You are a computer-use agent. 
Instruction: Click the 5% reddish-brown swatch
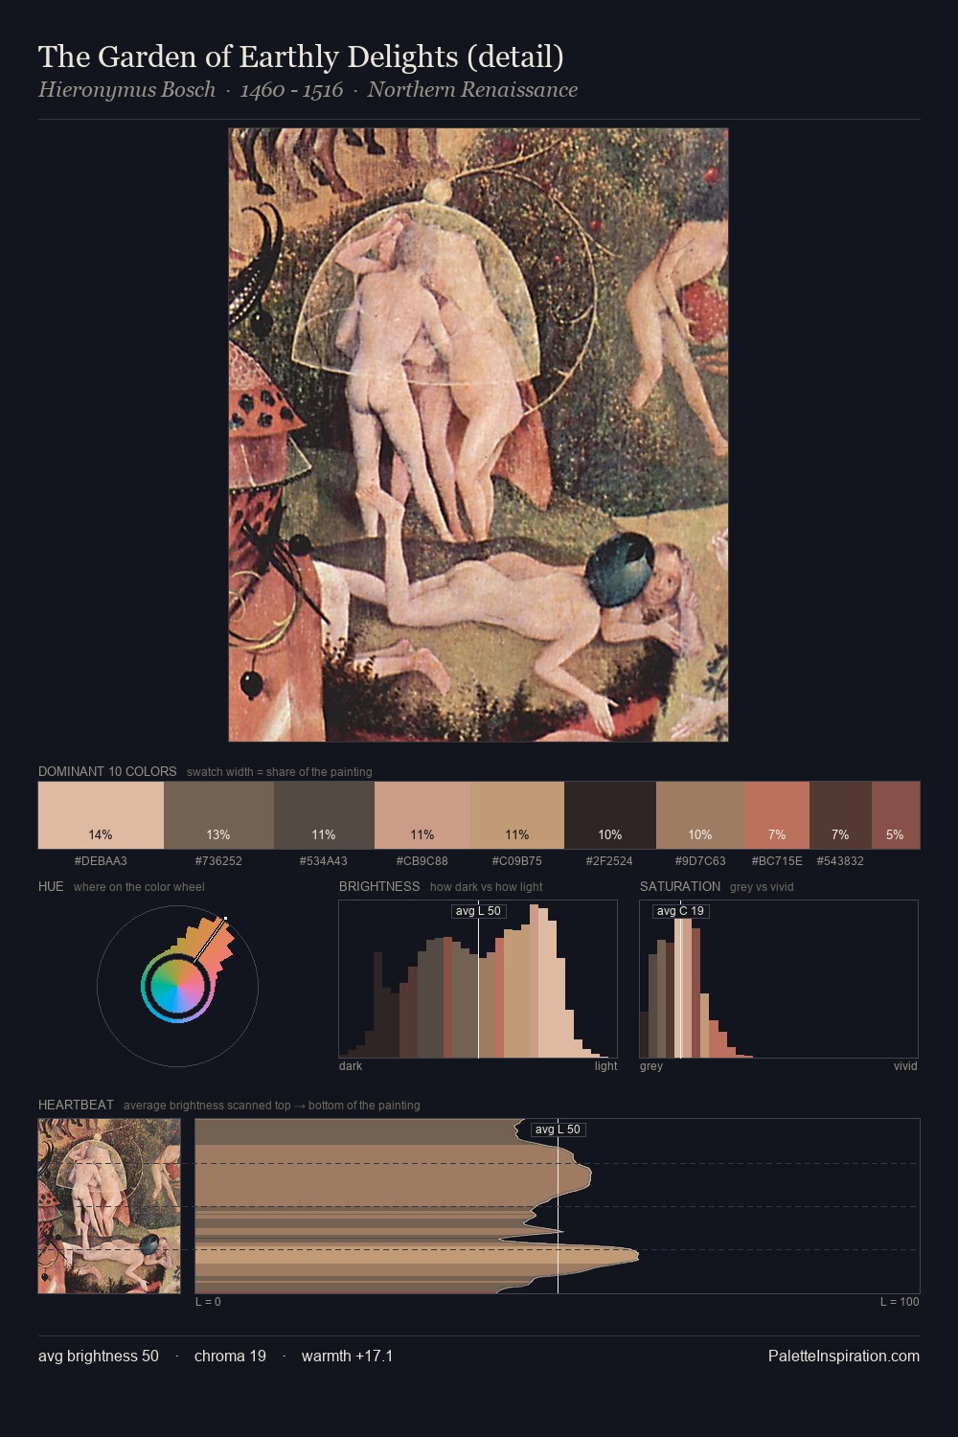(896, 815)
